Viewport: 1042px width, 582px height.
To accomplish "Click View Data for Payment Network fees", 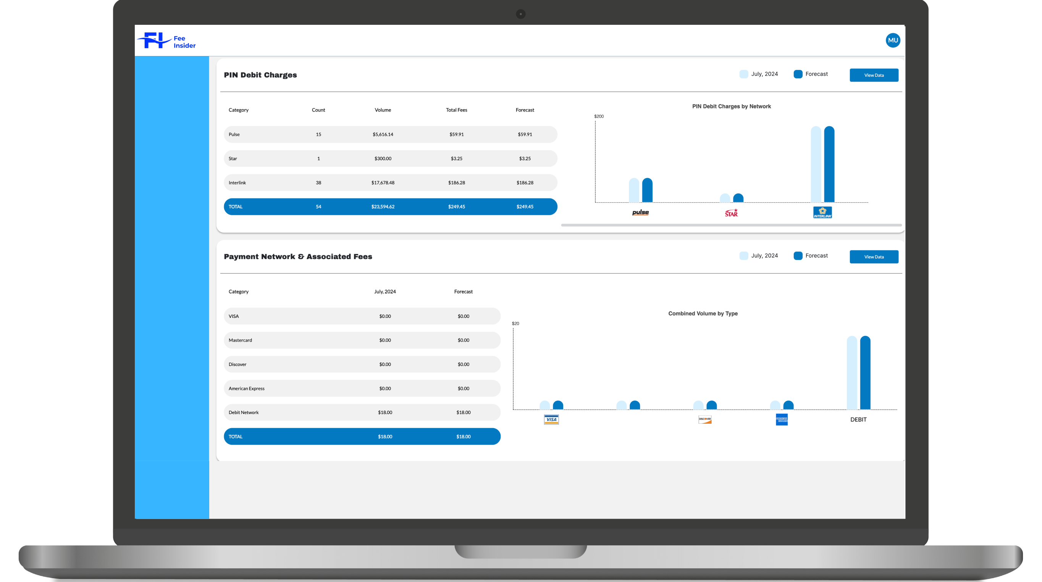I will (x=874, y=257).
